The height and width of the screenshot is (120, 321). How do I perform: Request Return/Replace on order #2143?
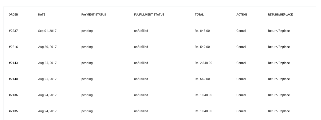[279, 63]
